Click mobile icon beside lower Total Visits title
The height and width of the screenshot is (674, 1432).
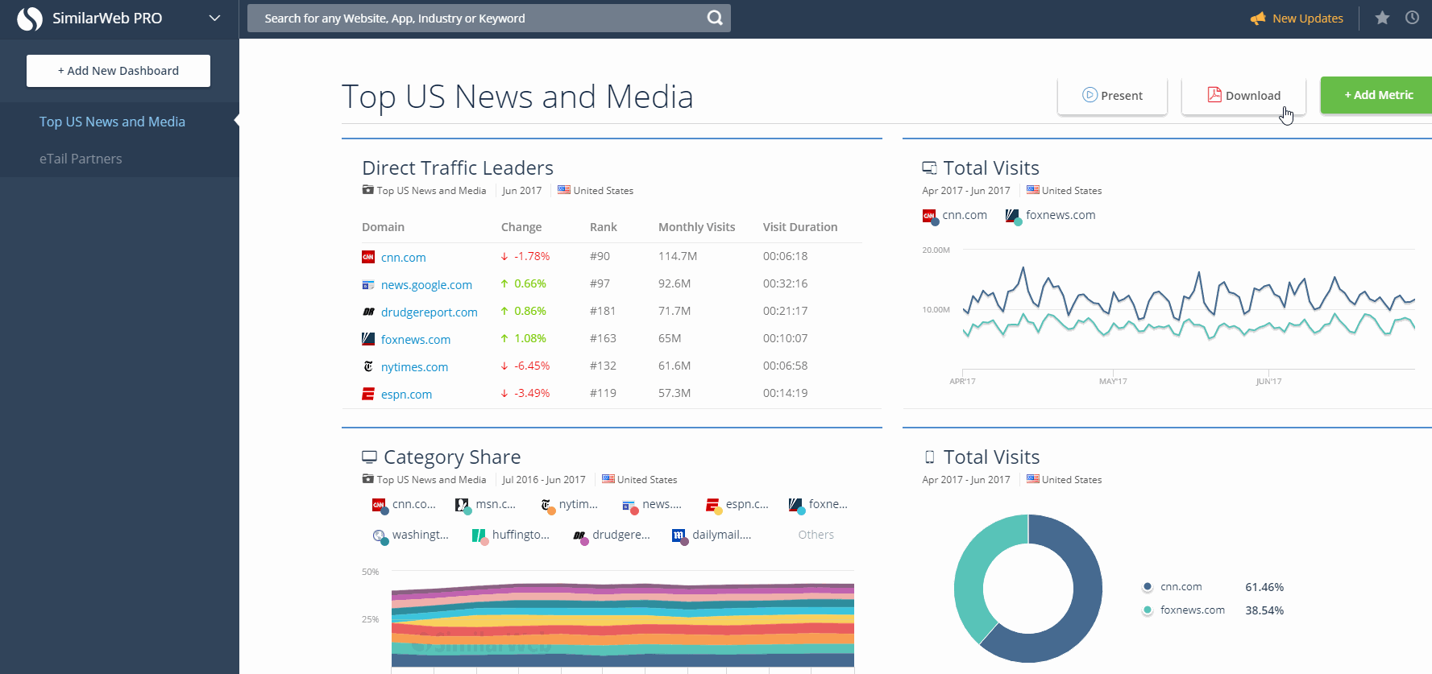tap(929, 457)
